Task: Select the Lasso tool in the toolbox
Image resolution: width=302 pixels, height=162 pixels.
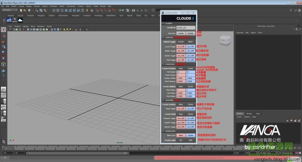Action: point(3,36)
